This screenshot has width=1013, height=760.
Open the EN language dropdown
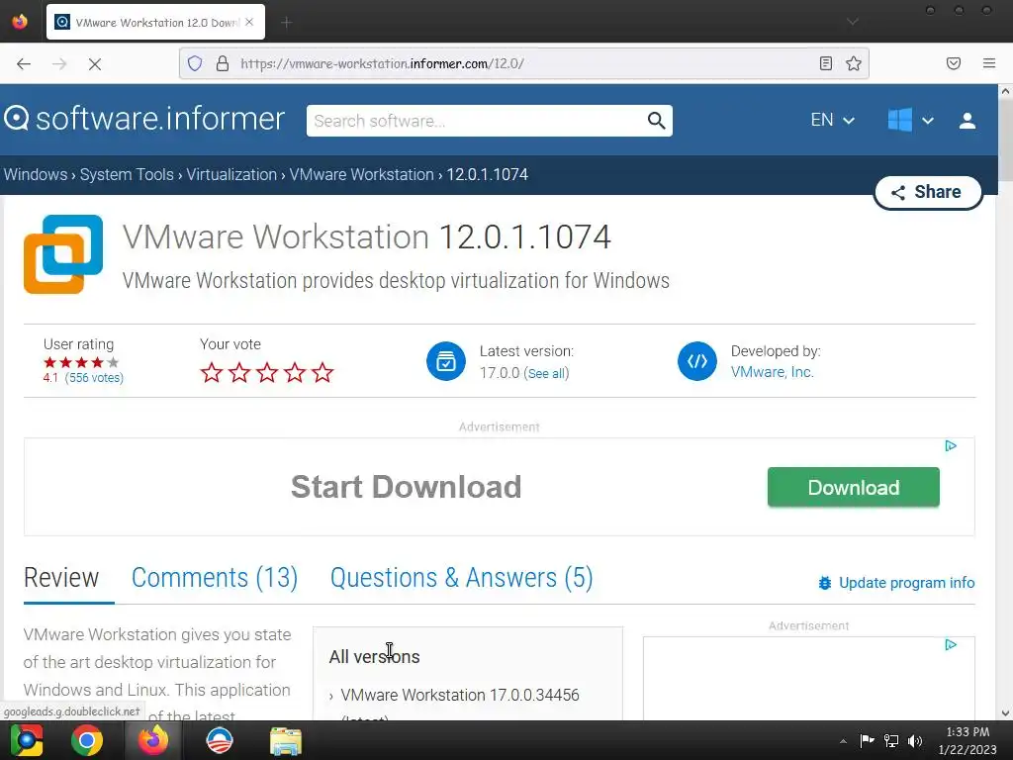click(833, 120)
